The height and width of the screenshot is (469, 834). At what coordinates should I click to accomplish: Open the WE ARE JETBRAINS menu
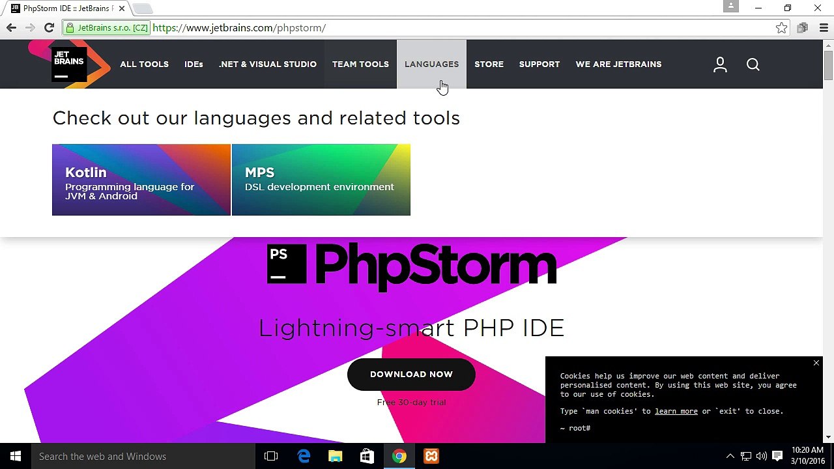tap(618, 64)
